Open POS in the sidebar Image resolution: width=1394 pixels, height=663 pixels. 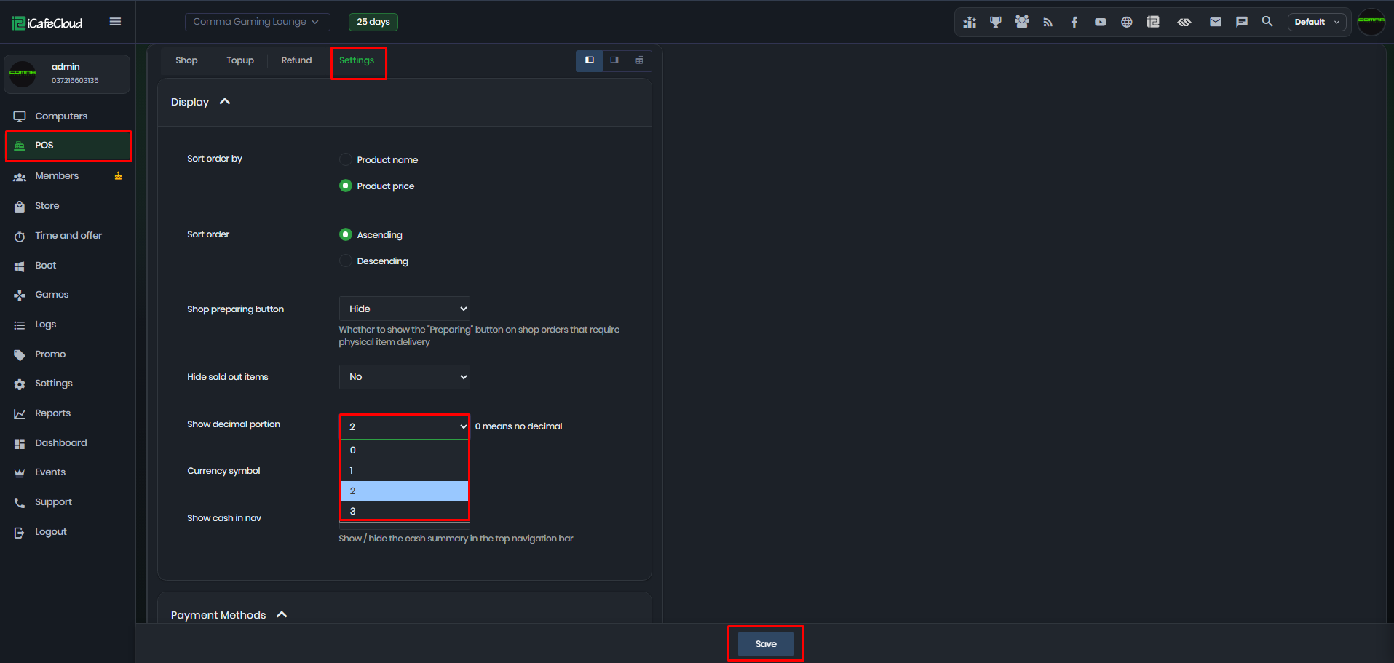coord(68,146)
